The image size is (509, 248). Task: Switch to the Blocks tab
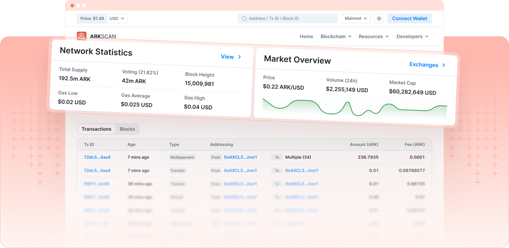click(127, 129)
